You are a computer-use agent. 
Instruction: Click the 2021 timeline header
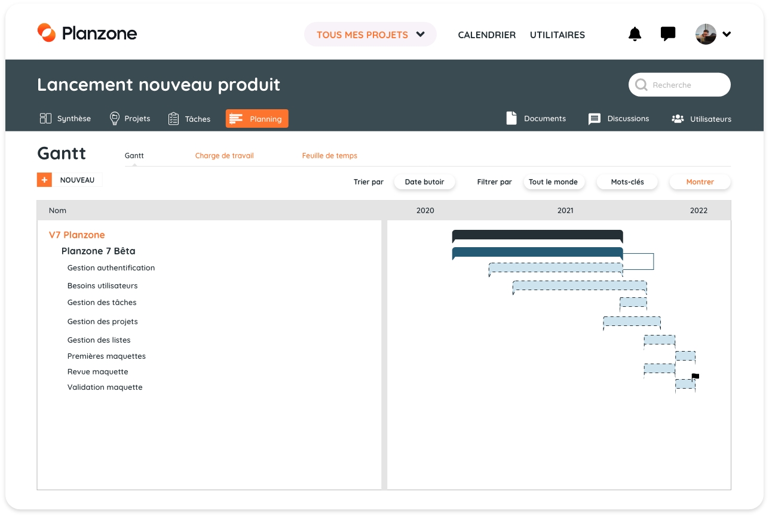click(x=565, y=210)
